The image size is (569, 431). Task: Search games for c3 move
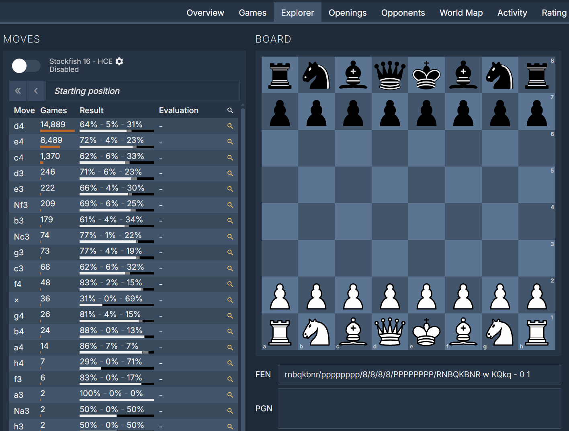pos(230,268)
